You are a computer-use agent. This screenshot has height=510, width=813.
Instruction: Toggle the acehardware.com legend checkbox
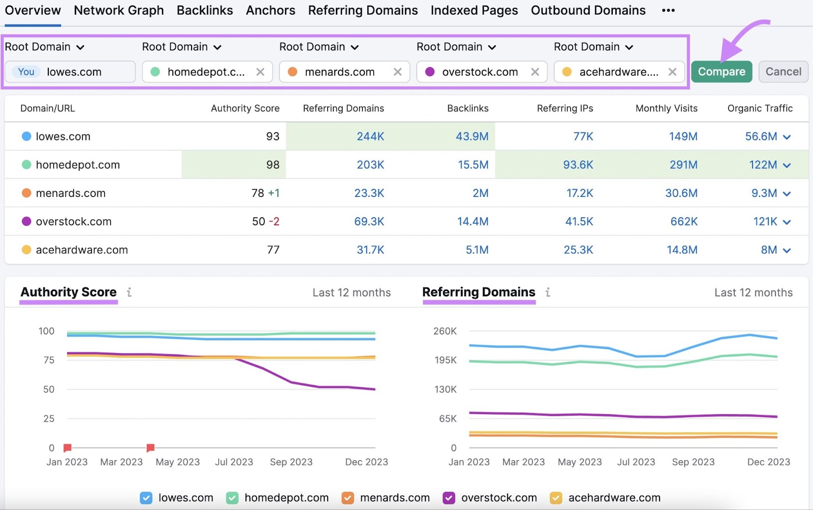[x=556, y=498]
